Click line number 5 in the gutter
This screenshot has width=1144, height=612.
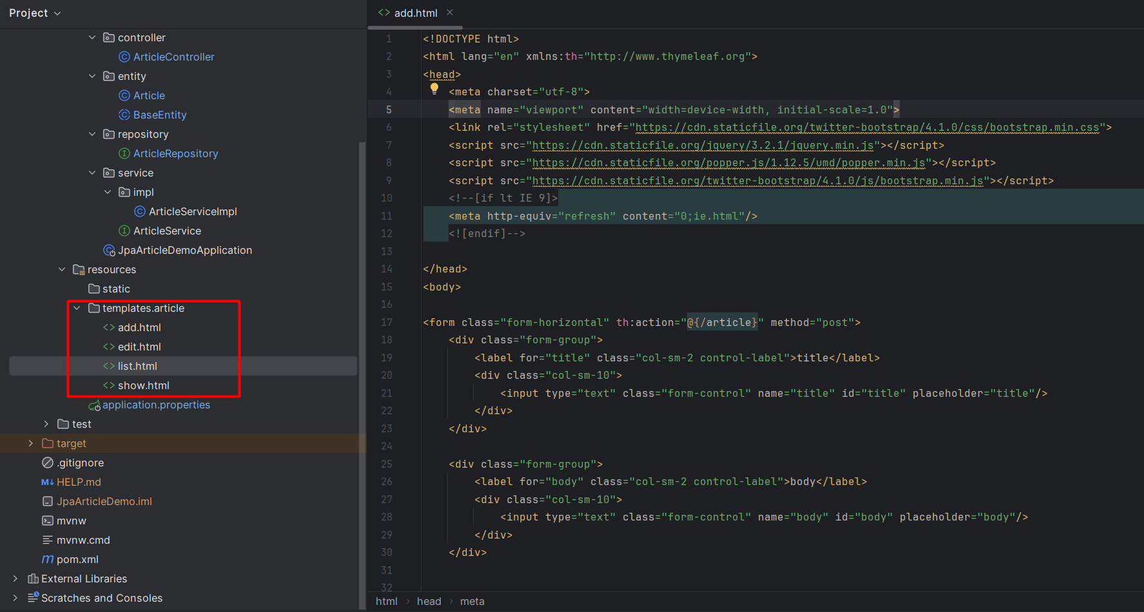pyautogui.click(x=389, y=110)
